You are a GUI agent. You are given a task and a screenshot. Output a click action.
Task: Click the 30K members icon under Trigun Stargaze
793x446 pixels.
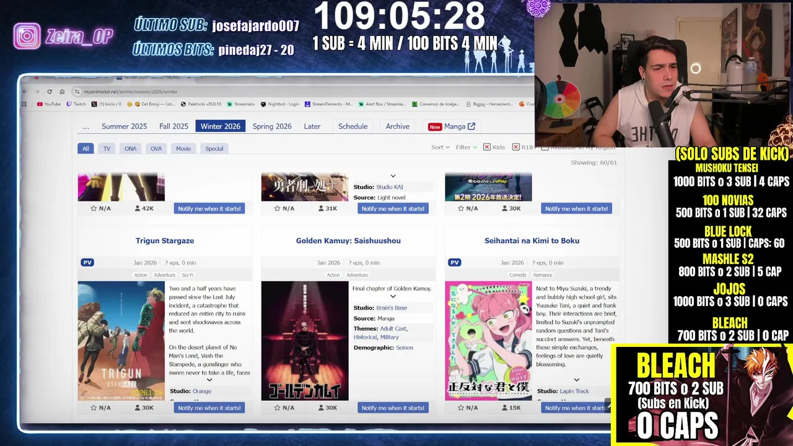(137, 408)
